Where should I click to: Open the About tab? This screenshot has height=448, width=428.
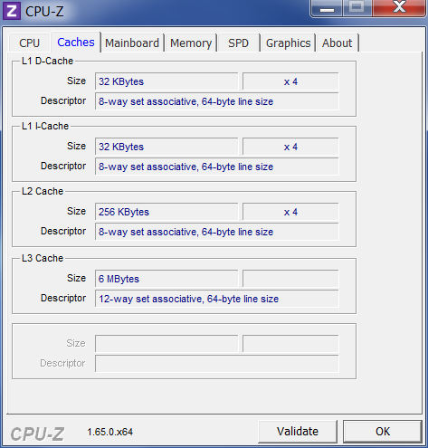pyautogui.click(x=337, y=43)
